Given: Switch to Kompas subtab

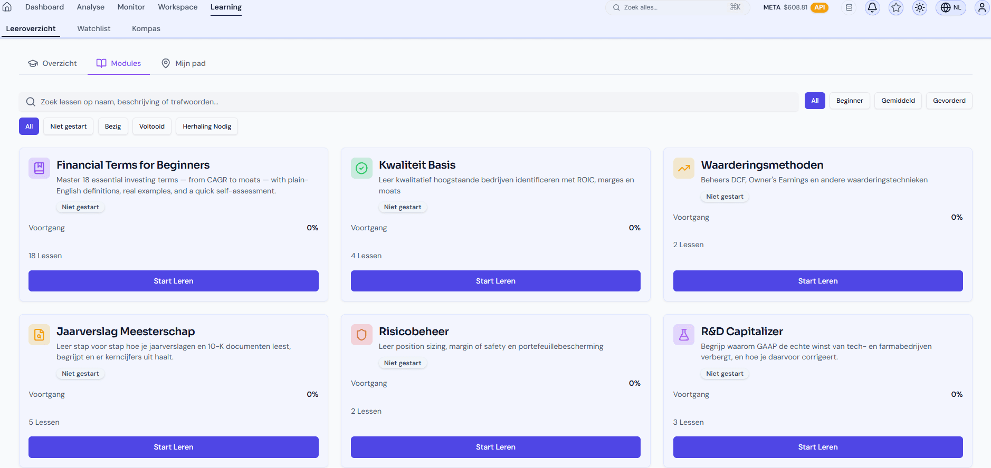Looking at the screenshot, I should [x=146, y=28].
